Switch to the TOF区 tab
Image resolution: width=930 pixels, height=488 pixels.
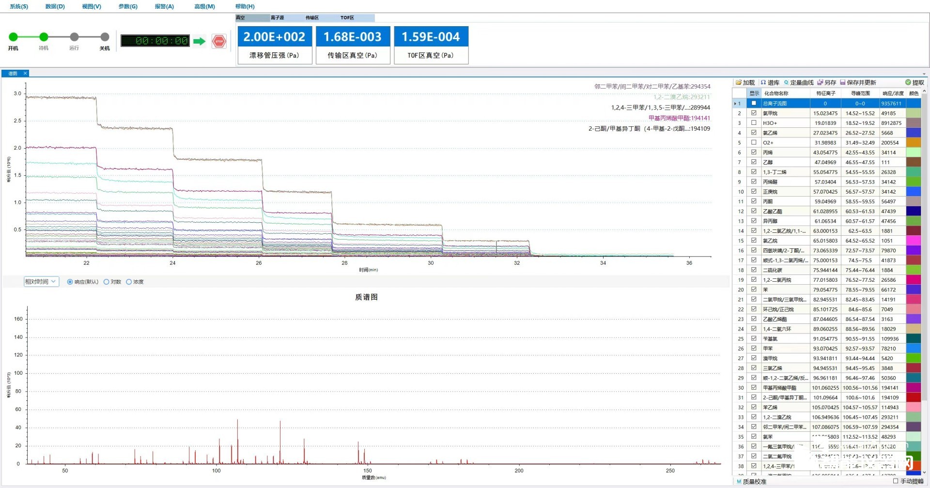357,18
